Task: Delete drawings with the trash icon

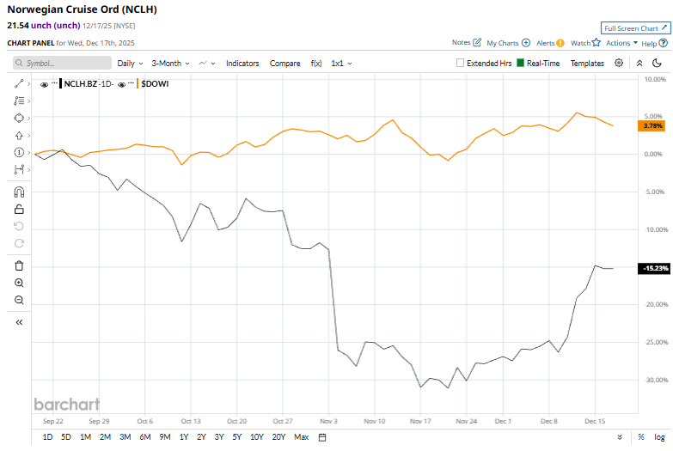Action: pos(19,265)
